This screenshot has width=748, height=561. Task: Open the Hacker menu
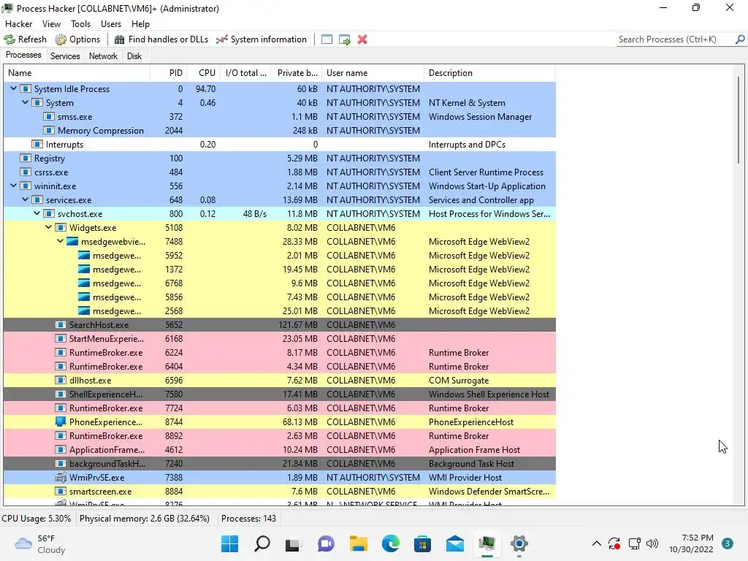[18, 24]
